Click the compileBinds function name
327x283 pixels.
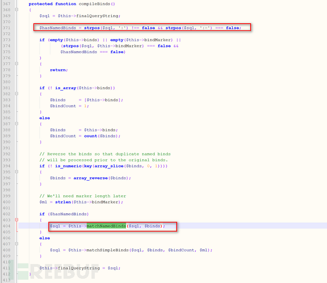(94, 4)
